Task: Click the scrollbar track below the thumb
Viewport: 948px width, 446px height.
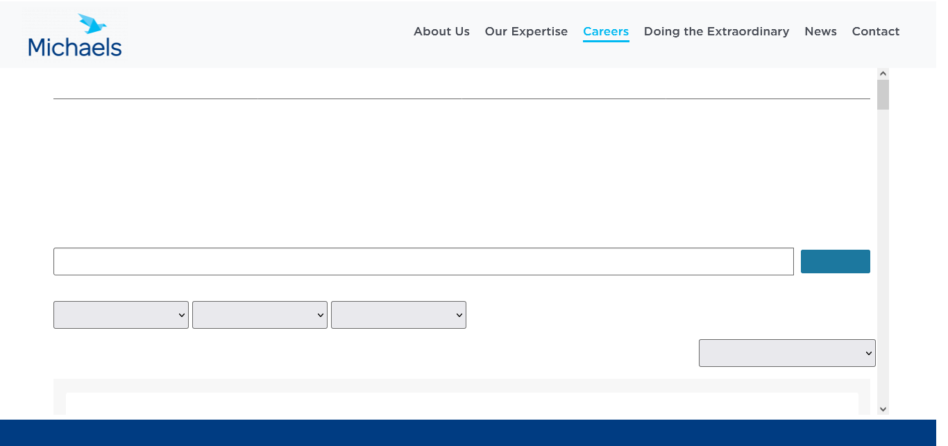Action: [x=883, y=264]
